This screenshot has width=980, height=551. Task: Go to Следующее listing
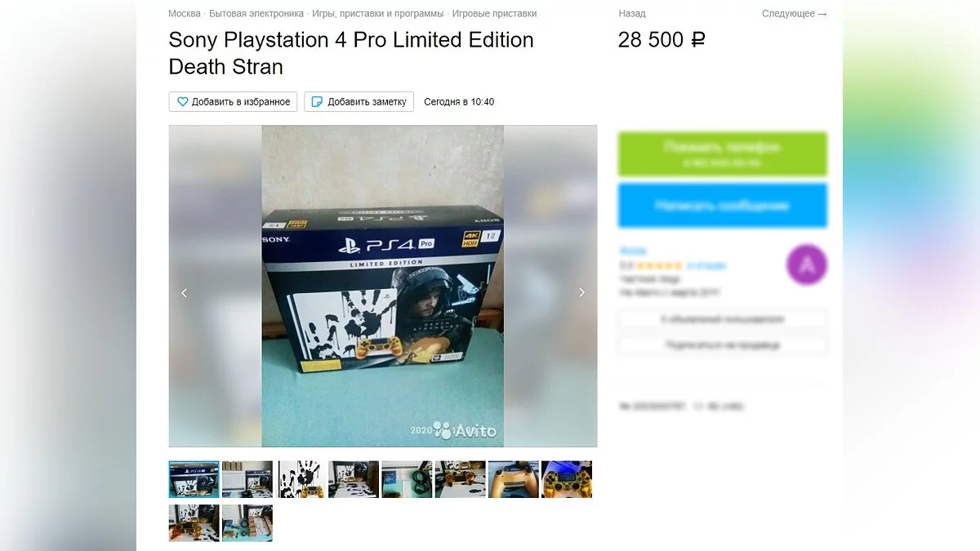pyautogui.click(x=795, y=14)
